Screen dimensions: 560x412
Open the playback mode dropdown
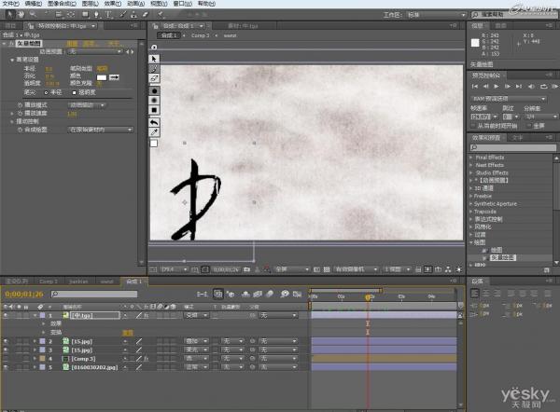(87, 105)
